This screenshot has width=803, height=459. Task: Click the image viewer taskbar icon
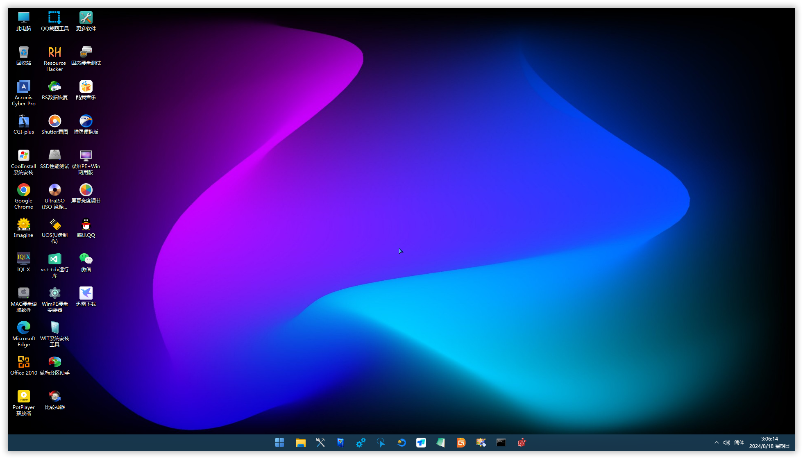click(481, 443)
